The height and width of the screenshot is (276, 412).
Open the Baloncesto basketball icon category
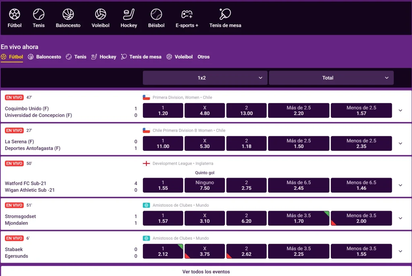68,15
